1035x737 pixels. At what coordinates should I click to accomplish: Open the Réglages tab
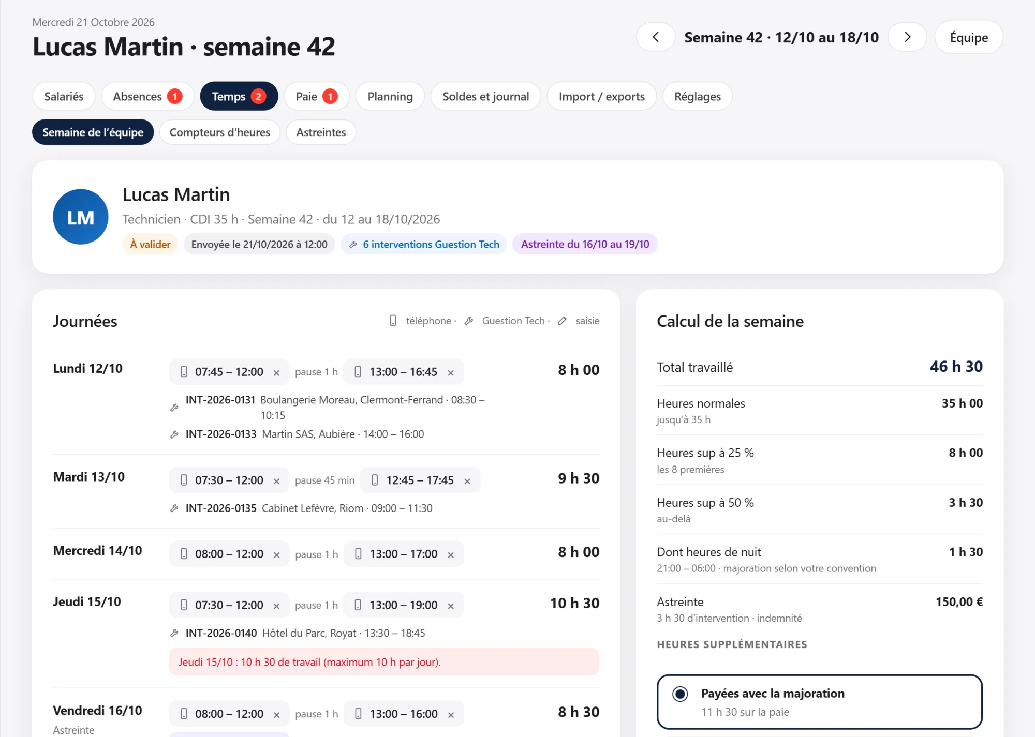pyautogui.click(x=697, y=96)
